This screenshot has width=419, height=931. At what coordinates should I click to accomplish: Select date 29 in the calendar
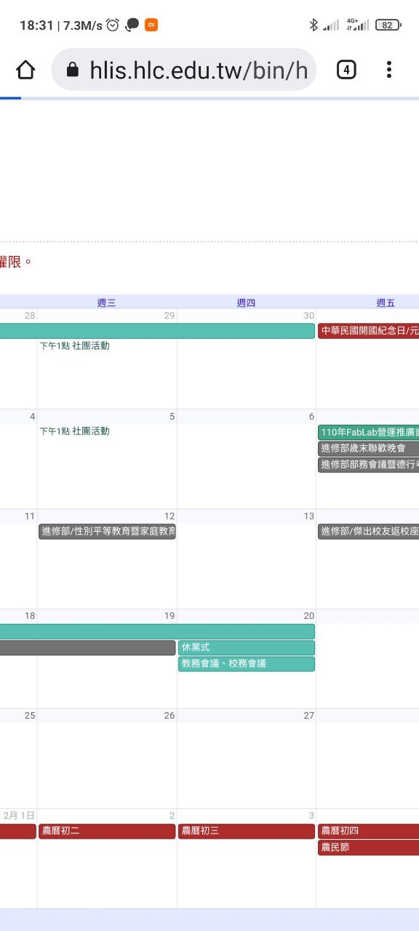169,316
